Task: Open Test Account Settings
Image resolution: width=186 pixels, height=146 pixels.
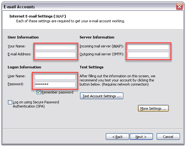Action: pos(102,96)
